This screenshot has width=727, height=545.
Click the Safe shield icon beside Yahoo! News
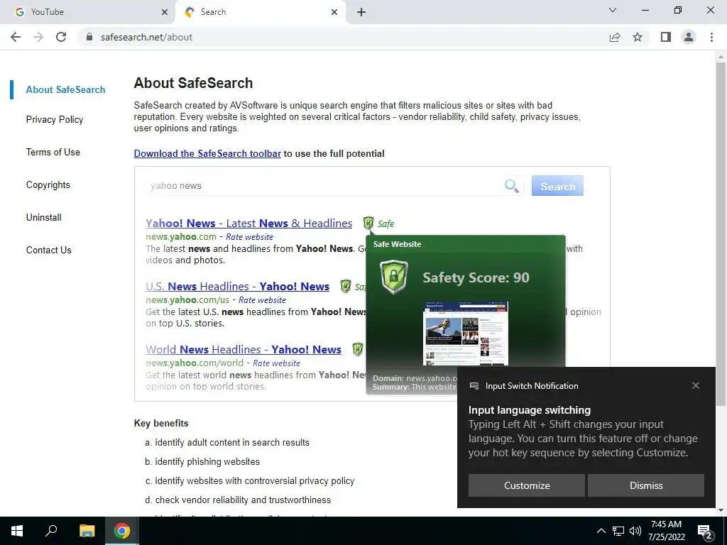(x=368, y=223)
